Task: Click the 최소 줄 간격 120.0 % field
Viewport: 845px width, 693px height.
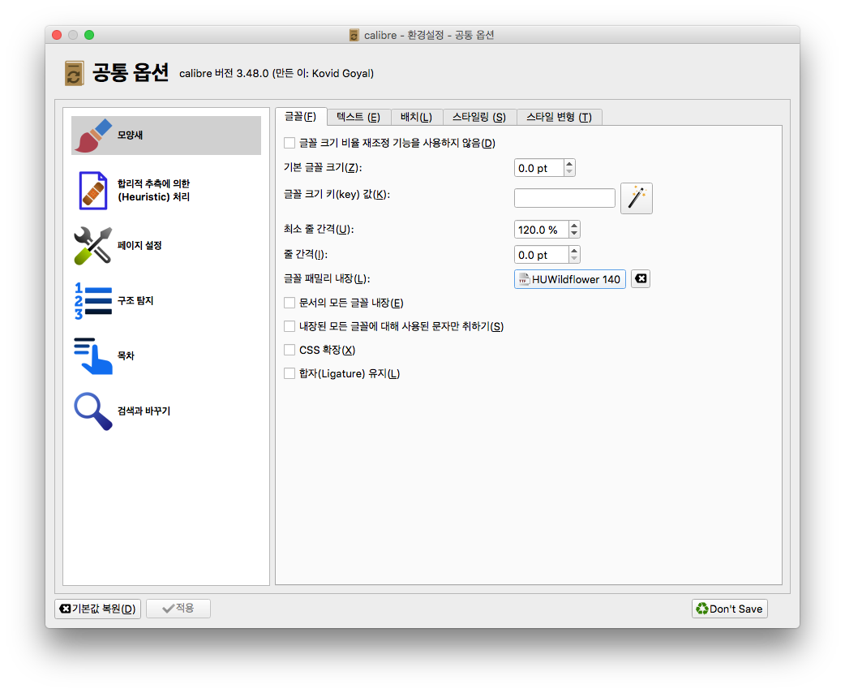Action: click(x=542, y=230)
